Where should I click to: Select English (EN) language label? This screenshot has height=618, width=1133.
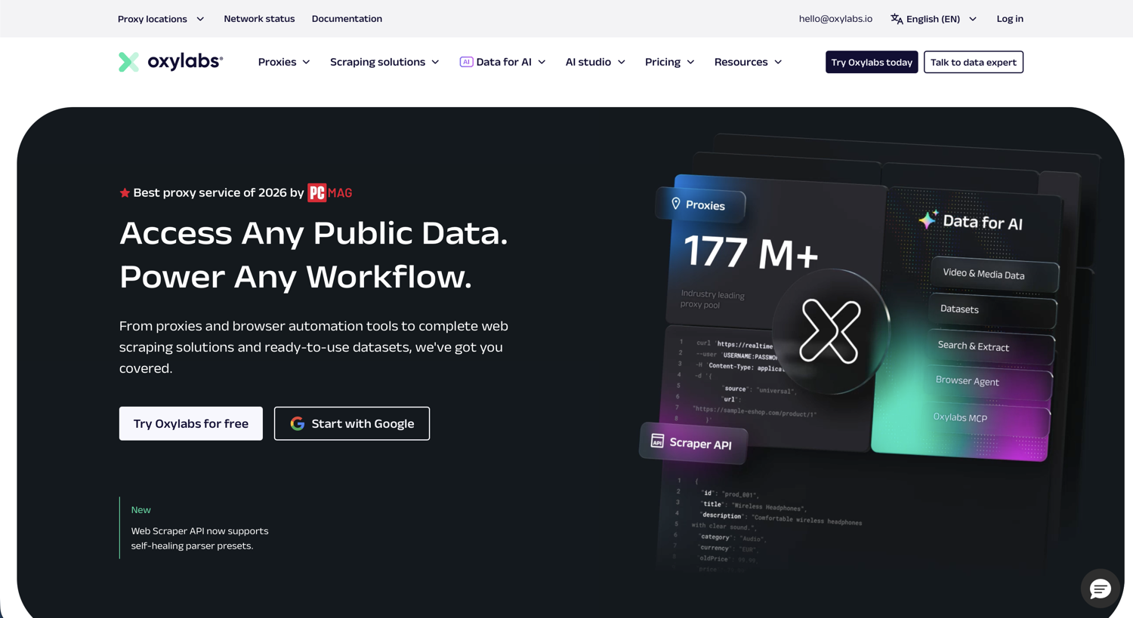933,19
